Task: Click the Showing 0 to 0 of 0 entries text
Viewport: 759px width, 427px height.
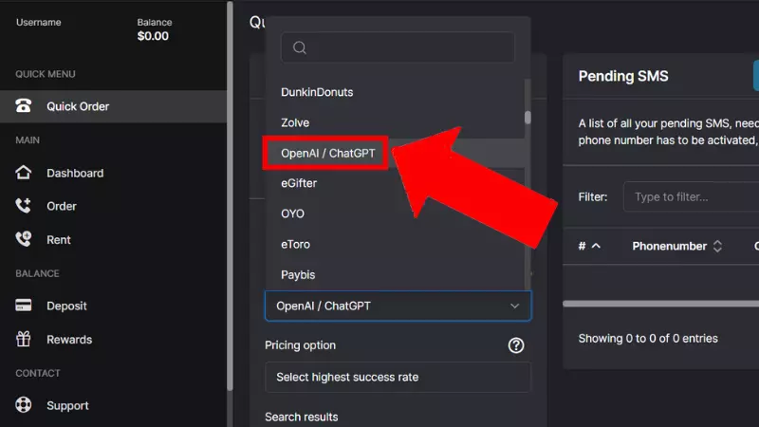Action: coord(648,339)
